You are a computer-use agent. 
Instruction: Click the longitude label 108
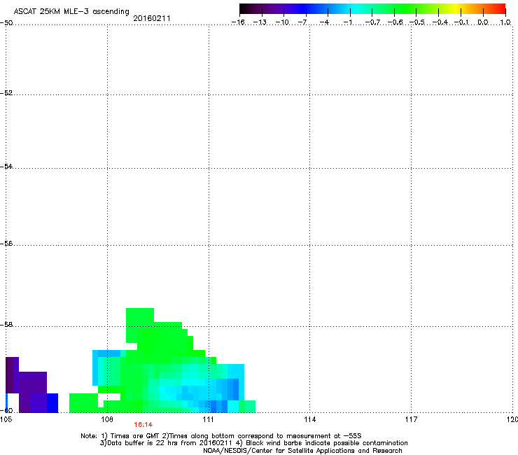point(107,419)
